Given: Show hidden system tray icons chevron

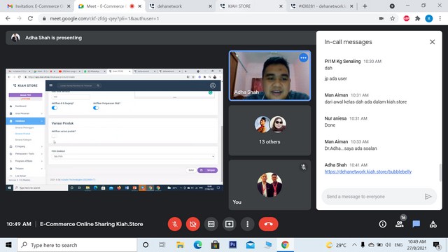Looking at the screenshot, I should click(x=354, y=245).
